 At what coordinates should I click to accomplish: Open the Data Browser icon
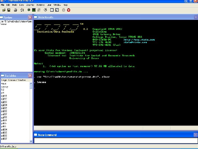[57, 10]
